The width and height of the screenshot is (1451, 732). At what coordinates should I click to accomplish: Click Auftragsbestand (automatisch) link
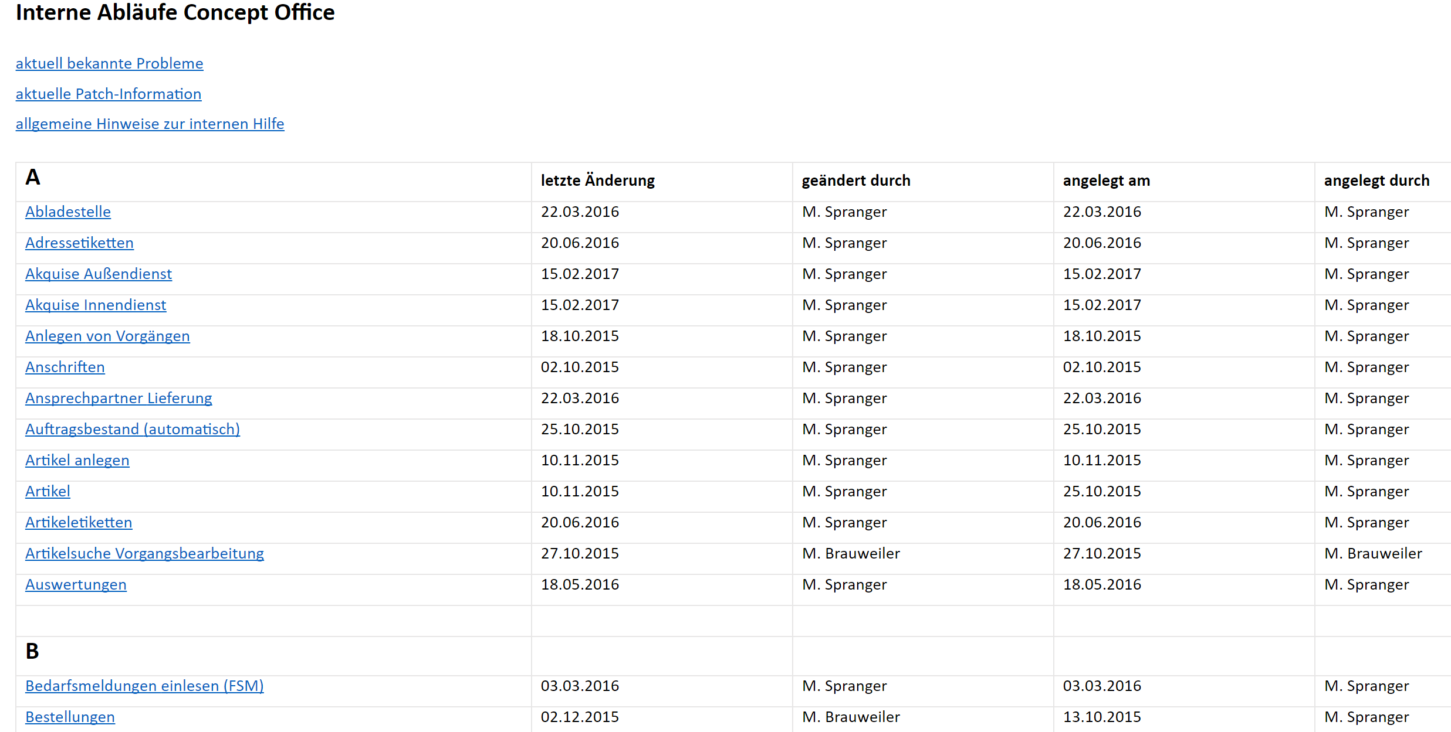tap(133, 429)
